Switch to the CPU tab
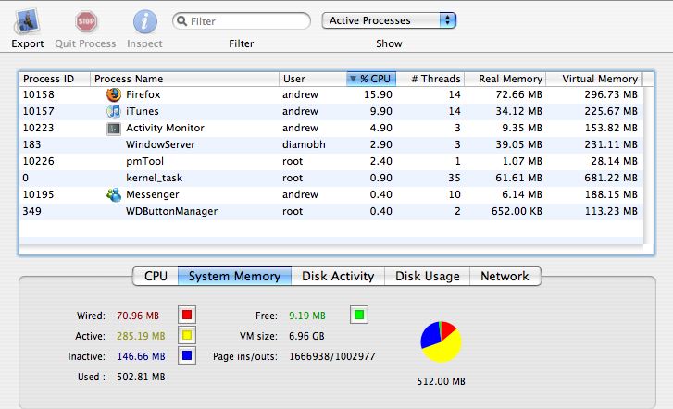This screenshot has height=409, width=673. point(156,276)
